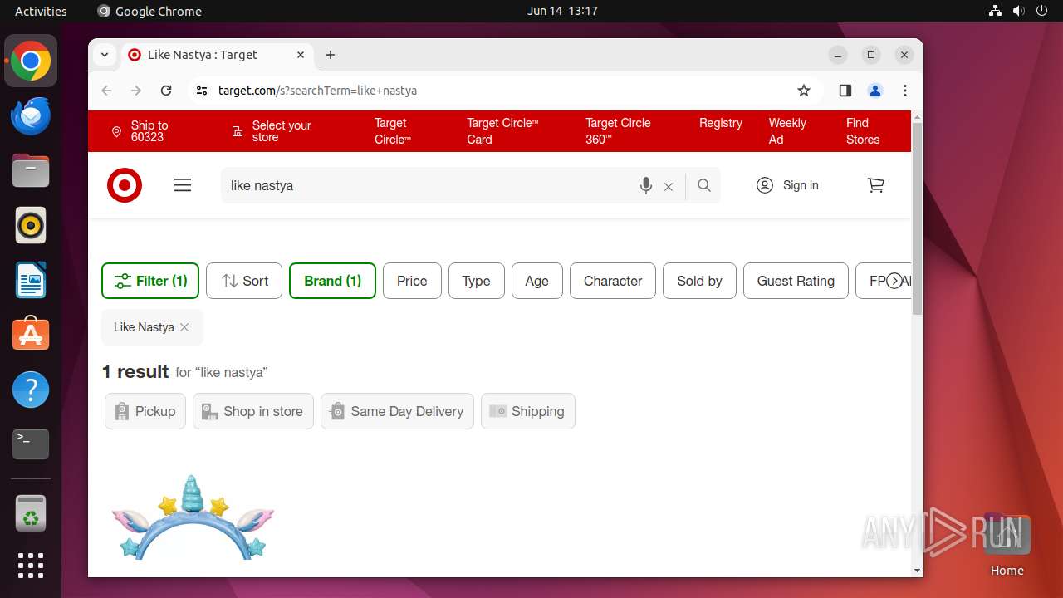Open Weekly Ad link
Image resolution: width=1063 pixels, height=598 pixels.
tap(787, 131)
